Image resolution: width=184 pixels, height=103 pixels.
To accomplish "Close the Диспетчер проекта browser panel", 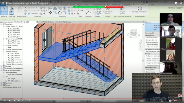I will click(22, 22).
